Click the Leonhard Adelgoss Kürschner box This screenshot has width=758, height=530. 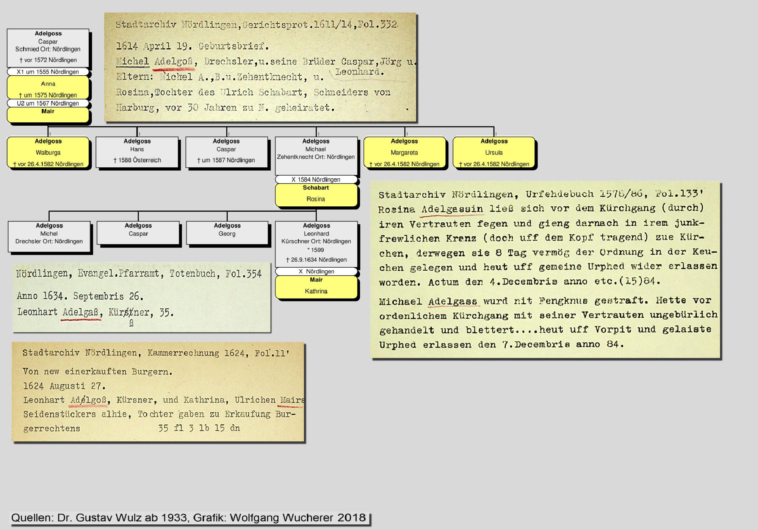(316, 243)
